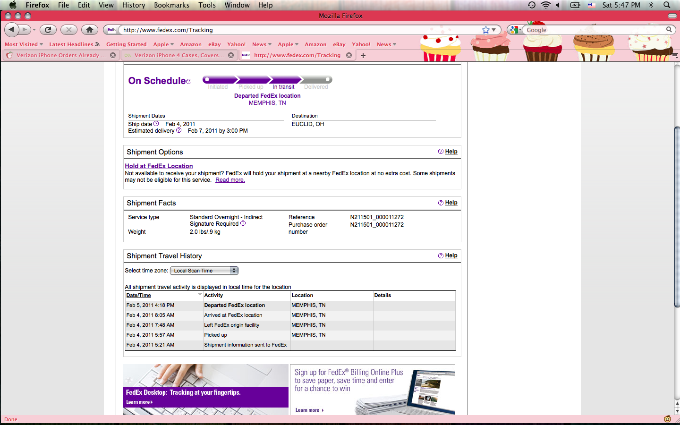The height and width of the screenshot is (425, 680).
Task: Open the Apple menu
Action: 13,5
